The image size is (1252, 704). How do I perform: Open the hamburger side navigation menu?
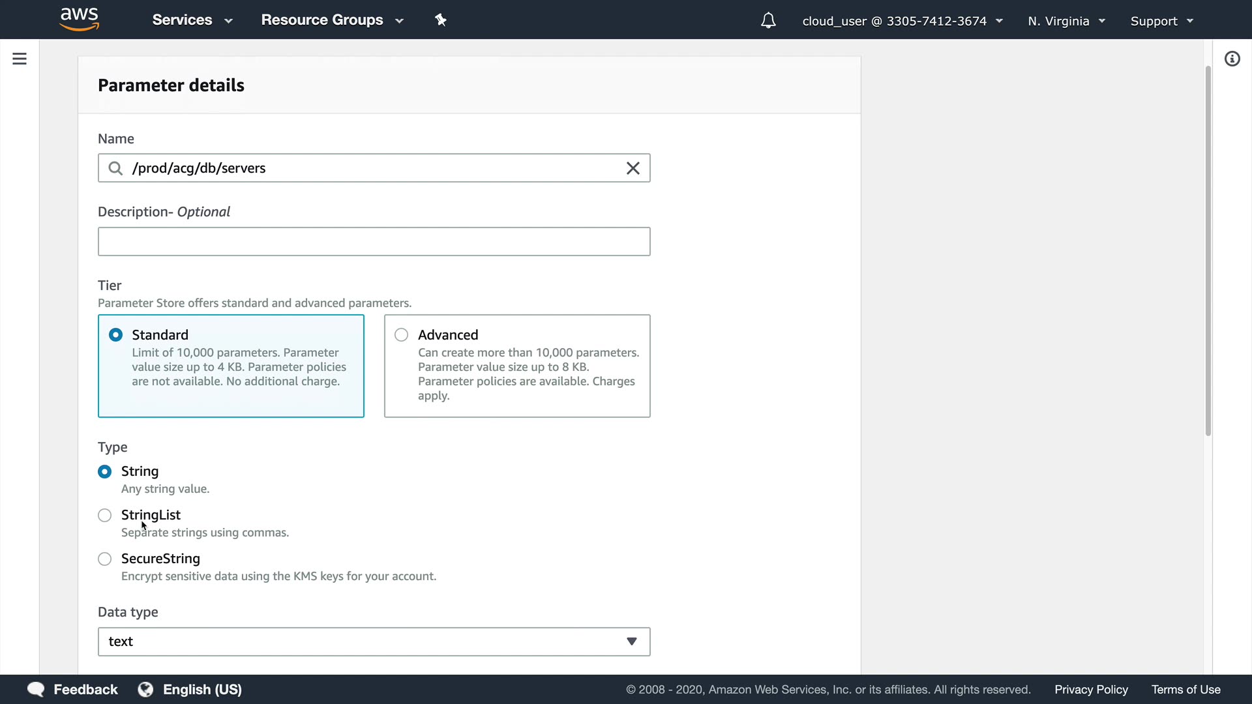pyautogui.click(x=20, y=59)
